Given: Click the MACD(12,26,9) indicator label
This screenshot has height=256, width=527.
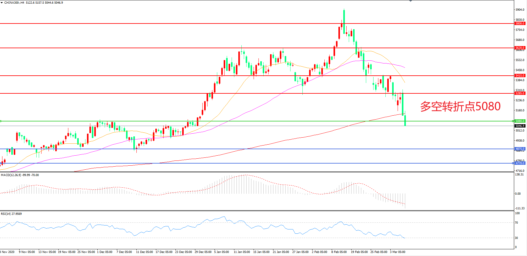Looking at the screenshot, I should (11, 175).
